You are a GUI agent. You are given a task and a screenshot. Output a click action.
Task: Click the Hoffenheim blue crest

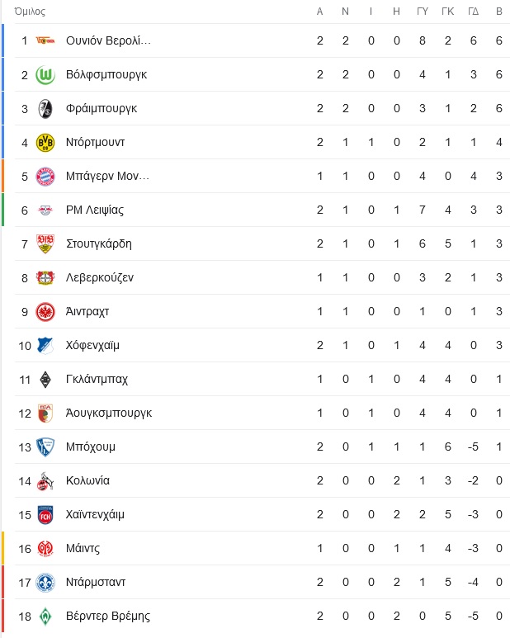click(45, 346)
